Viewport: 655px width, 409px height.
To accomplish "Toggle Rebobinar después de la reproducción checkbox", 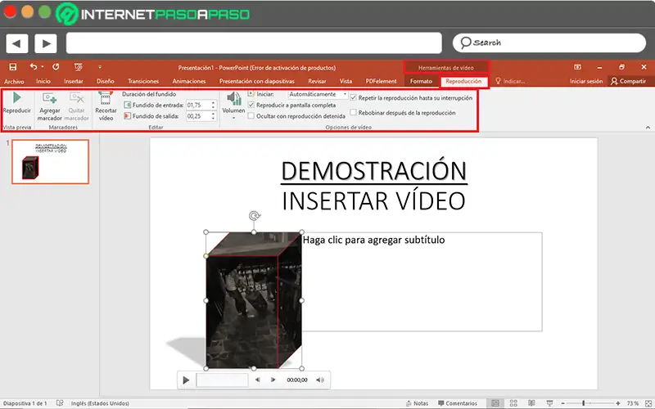I will [x=354, y=113].
